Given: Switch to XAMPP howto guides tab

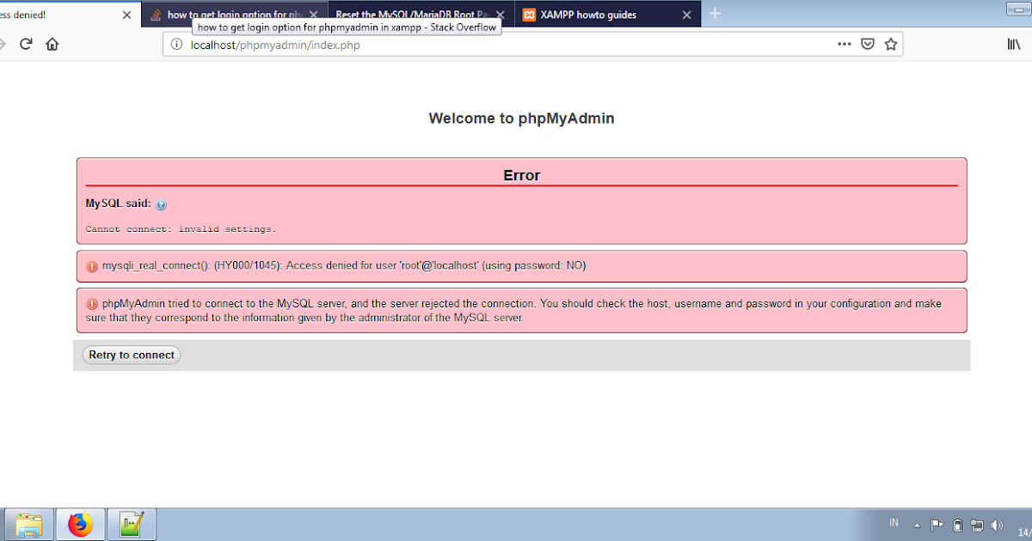Looking at the screenshot, I should point(607,15).
